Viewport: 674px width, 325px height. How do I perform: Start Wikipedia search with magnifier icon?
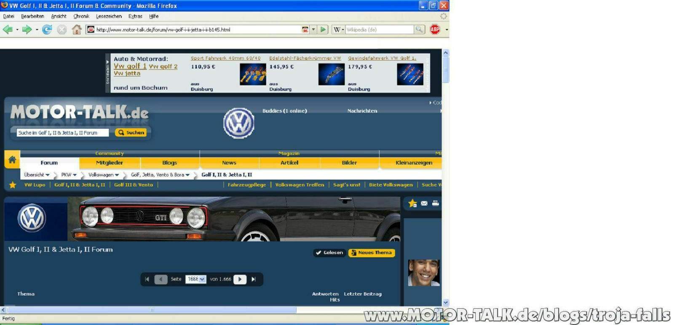click(x=419, y=29)
